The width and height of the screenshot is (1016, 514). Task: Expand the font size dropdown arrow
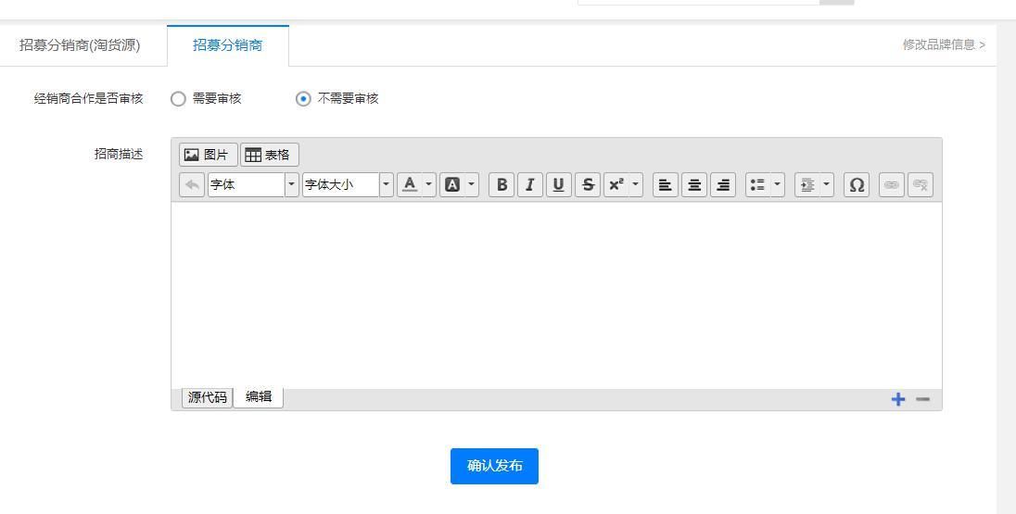387,185
